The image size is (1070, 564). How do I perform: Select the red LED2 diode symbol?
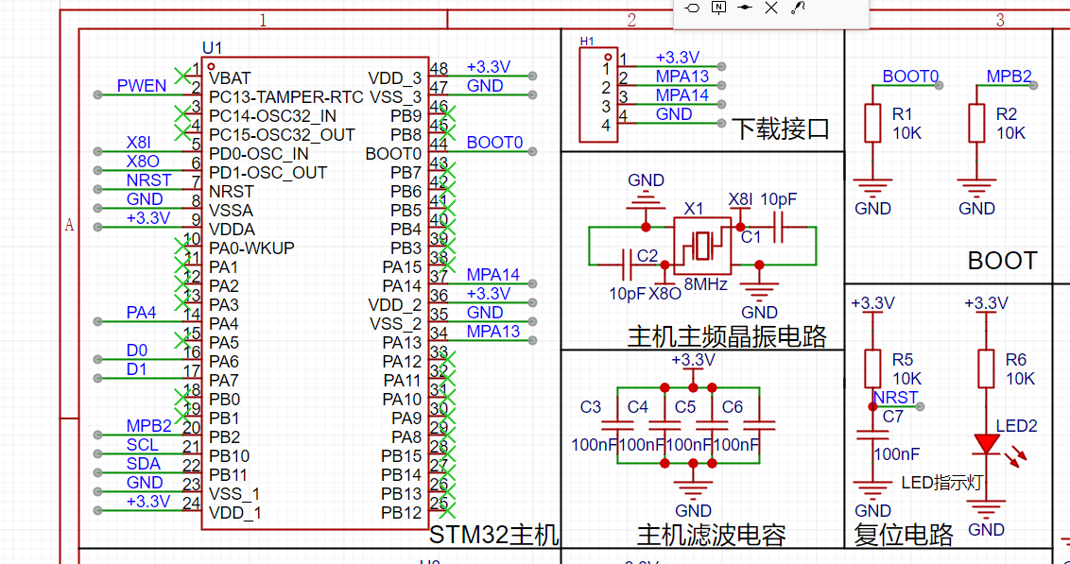coord(987,445)
